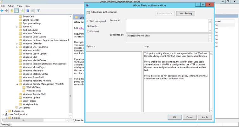This screenshot has width=239, height=127.
Task: Toggle the Show/Hide Console Tree toolbar icon
Action: tap(17, 11)
